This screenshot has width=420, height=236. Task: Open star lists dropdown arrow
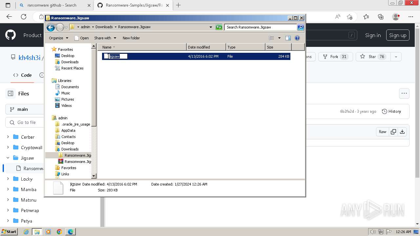pyautogui.click(x=396, y=57)
